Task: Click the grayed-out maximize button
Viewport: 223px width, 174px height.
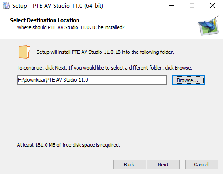Action: point(192,6)
